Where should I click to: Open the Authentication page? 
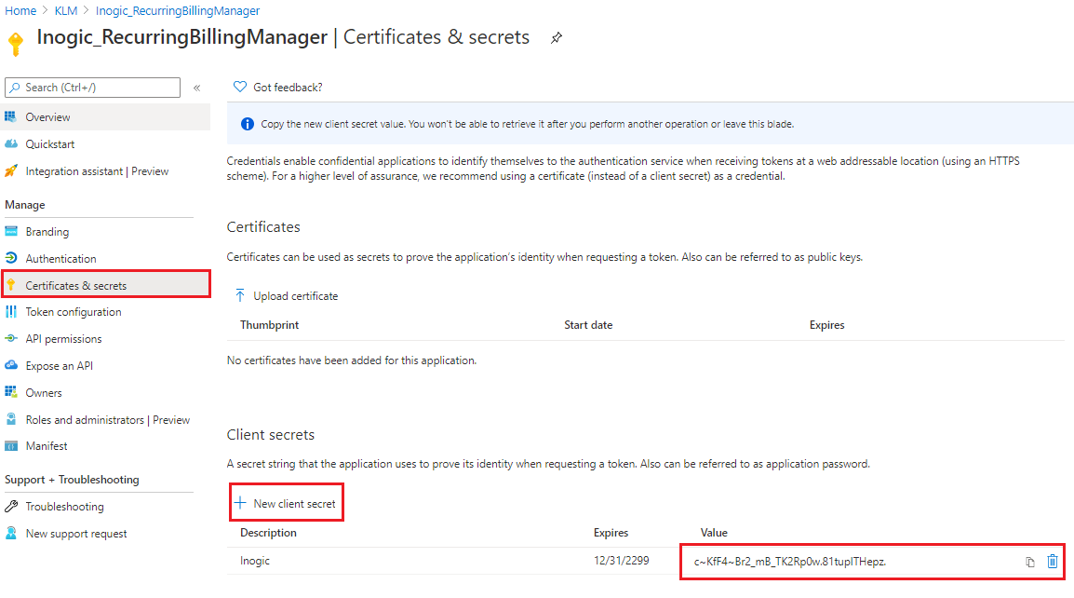[x=61, y=259]
